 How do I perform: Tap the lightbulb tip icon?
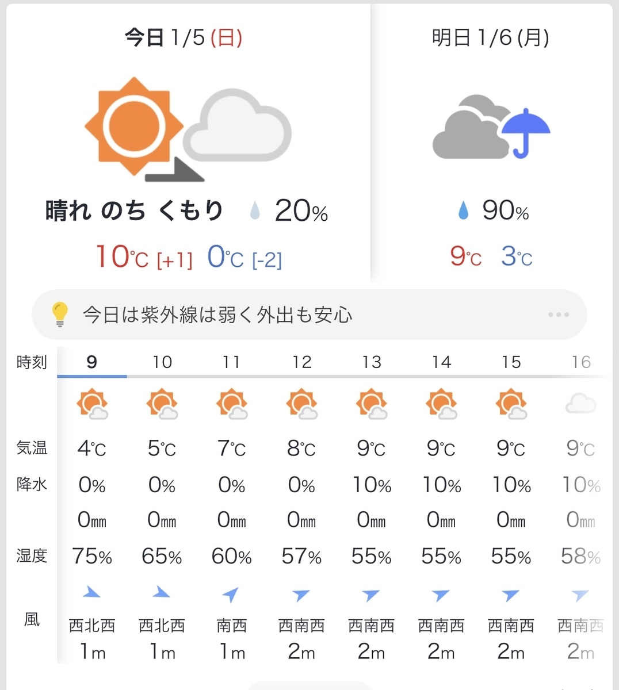tap(60, 315)
